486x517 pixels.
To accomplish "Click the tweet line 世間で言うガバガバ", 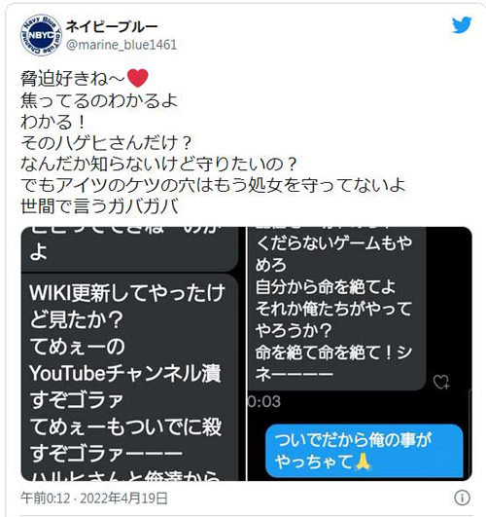I will [99, 206].
